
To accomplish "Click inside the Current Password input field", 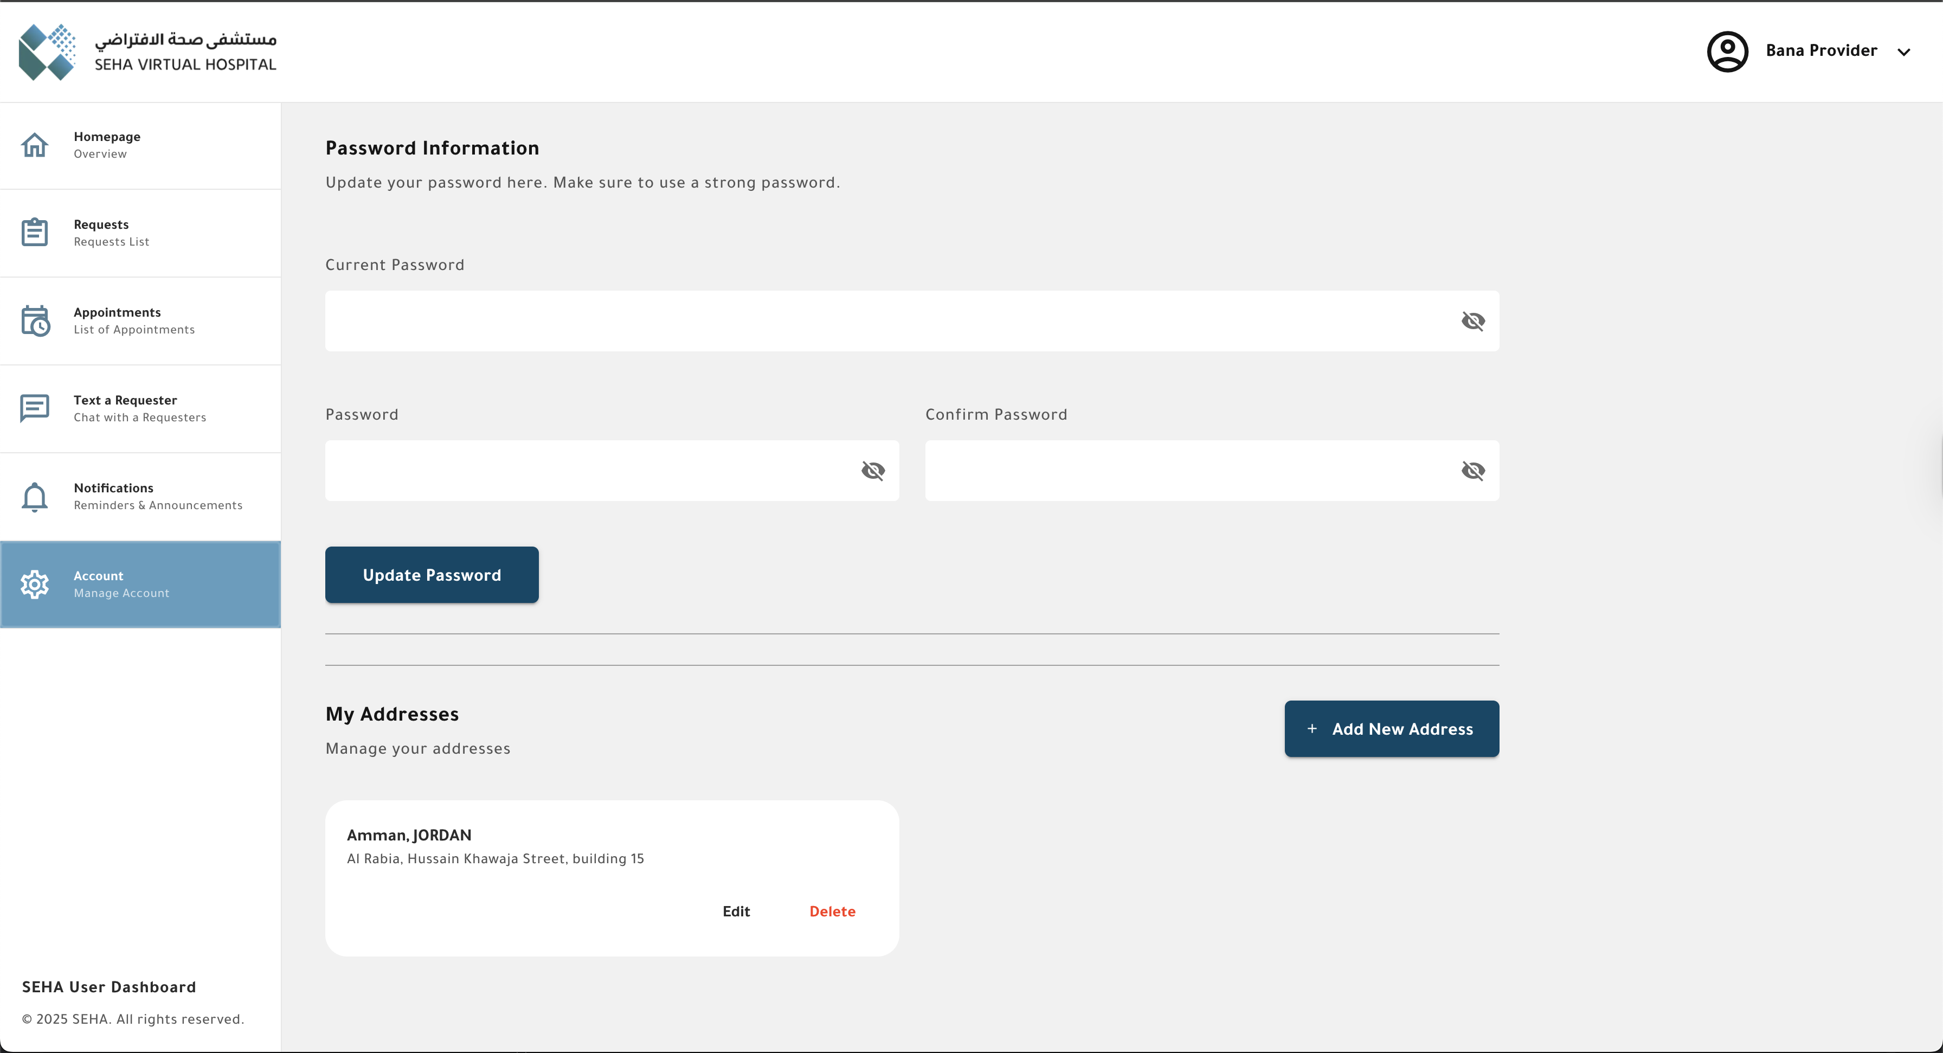I will [x=829, y=320].
